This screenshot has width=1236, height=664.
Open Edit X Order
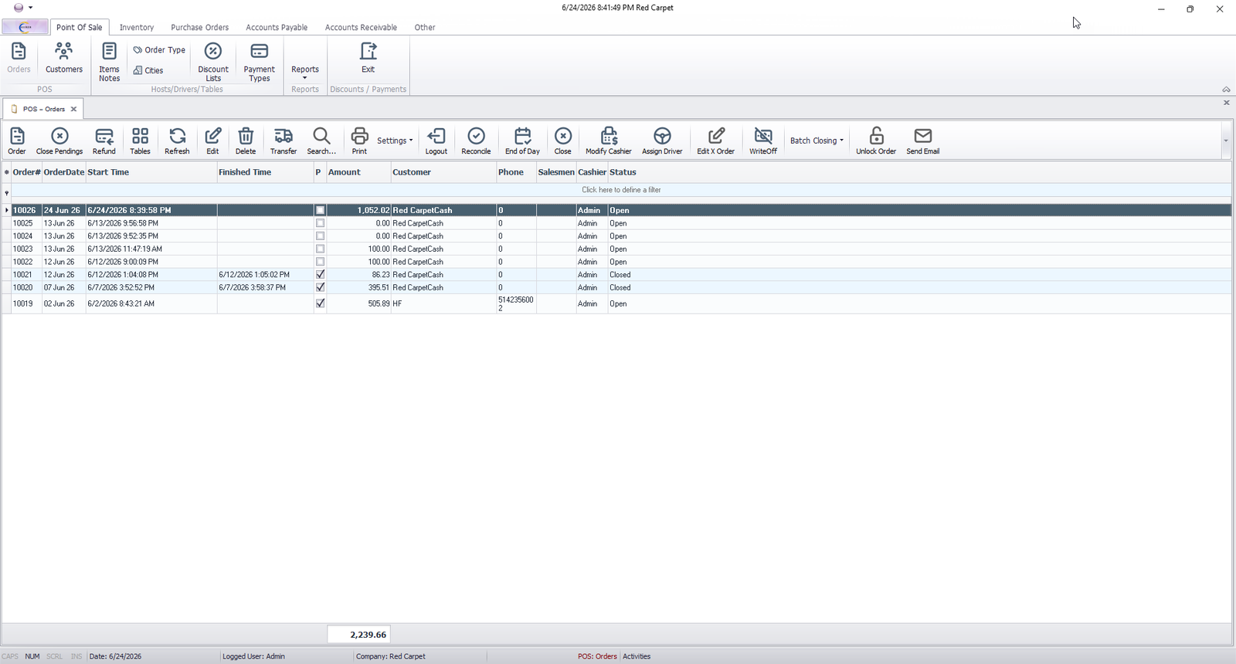point(716,141)
